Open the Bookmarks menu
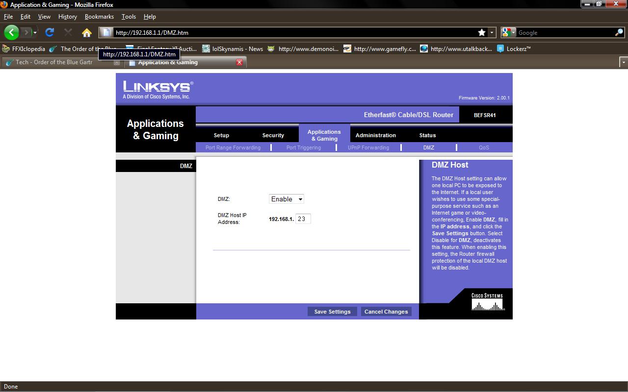Image resolution: width=628 pixels, height=392 pixels. click(99, 16)
